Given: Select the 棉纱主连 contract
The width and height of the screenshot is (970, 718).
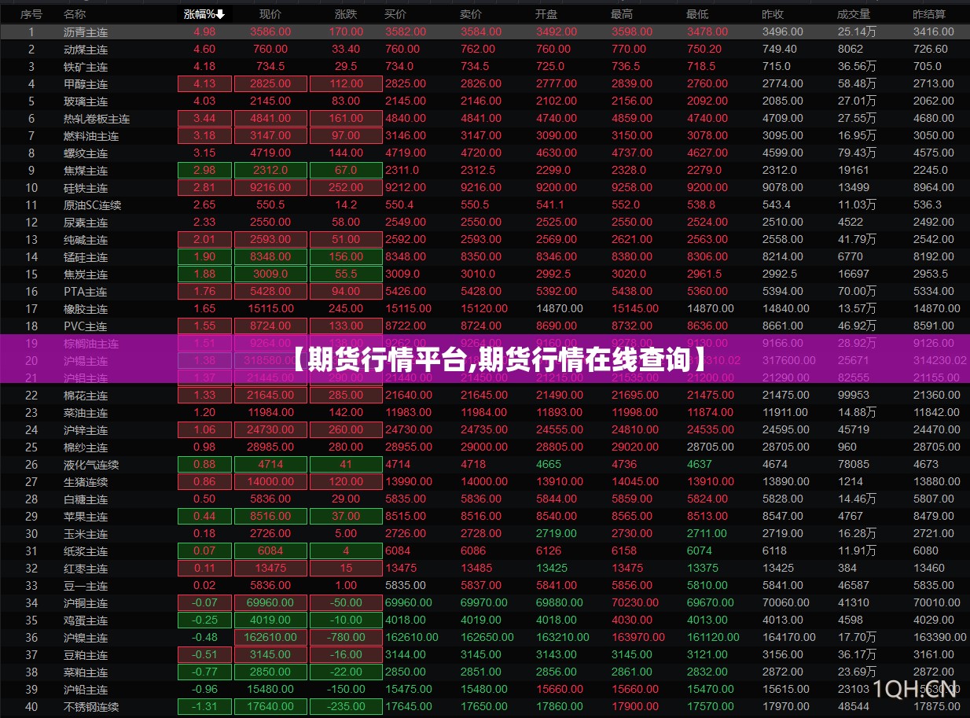Looking at the screenshot, I should tap(86, 447).
